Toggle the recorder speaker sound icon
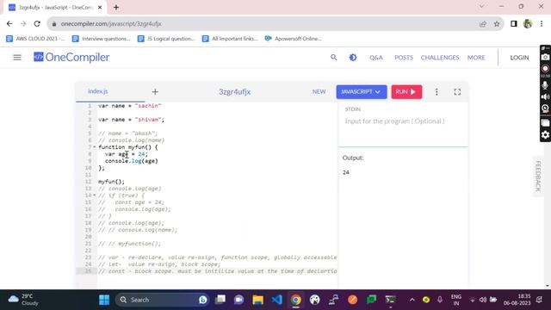This screenshot has width=551, height=310. tap(545, 96)
